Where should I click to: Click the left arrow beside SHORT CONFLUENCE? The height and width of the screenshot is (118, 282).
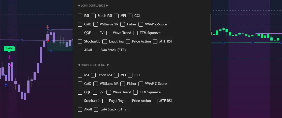click(x=79, y=65)
